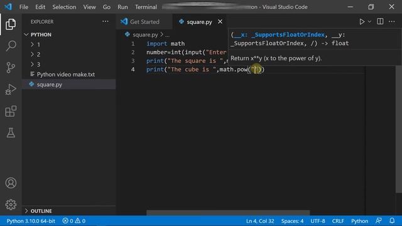Click the word import on line 1
The height and width of the screenshot is (226, 402).
pyautogui.click(x=156, y=43)
